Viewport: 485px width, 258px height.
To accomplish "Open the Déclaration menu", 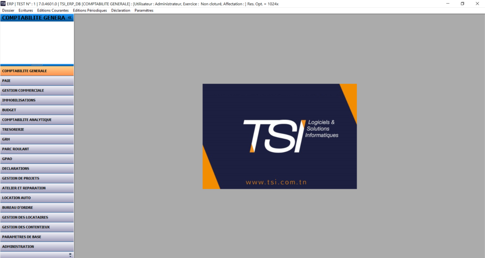I will coord(120,10).
